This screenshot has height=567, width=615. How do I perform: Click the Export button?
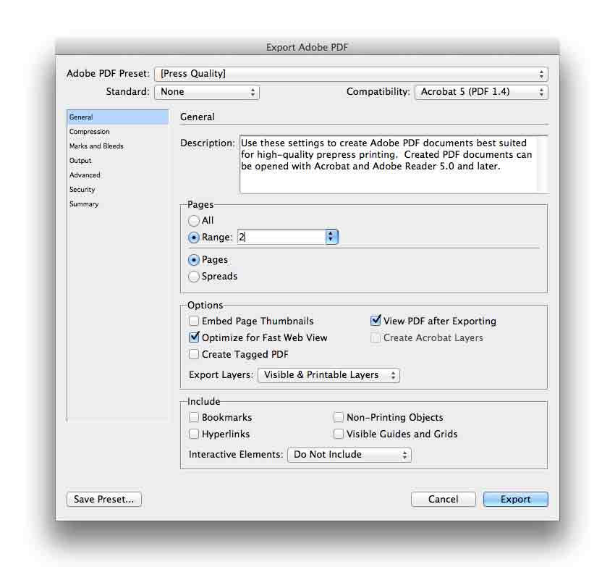click(515, 500)
